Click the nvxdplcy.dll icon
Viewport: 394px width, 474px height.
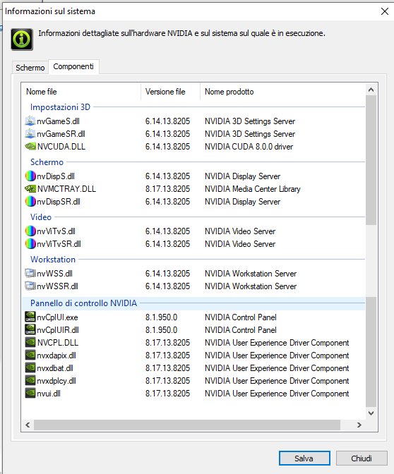pyautogui.click(x=30, y=380)
